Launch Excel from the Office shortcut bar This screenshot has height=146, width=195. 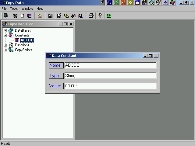[x=116, y=2]
